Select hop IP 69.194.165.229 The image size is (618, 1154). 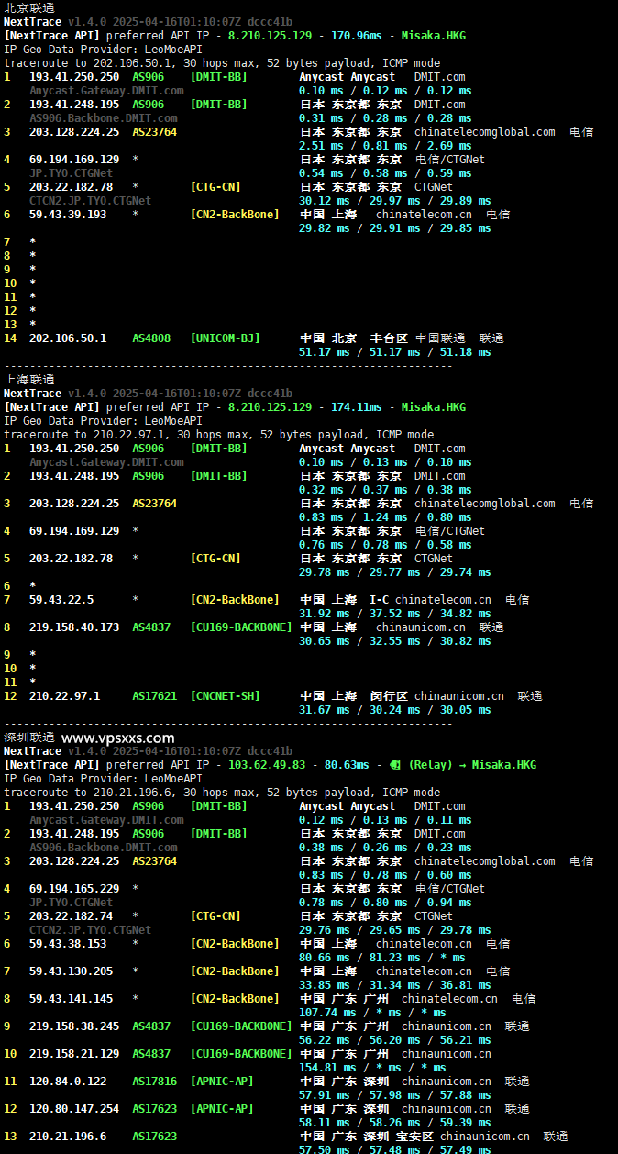pyautogui.click(x=74, y=889)
